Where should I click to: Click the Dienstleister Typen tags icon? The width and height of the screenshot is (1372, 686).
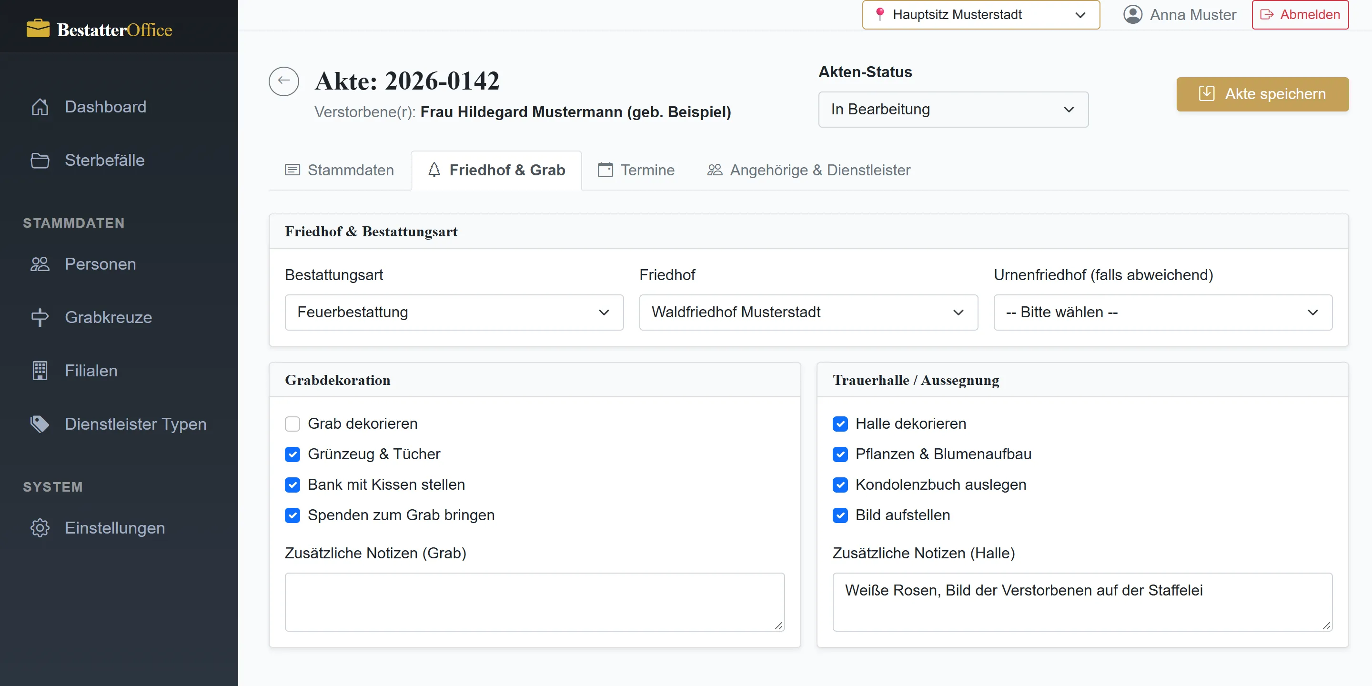40,424
